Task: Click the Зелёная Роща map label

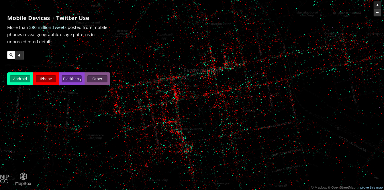Action: pyautogui.click(x=158, y=180)
